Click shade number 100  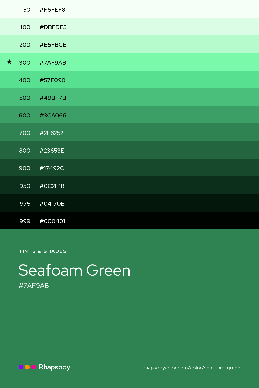[x=25, y=27]
